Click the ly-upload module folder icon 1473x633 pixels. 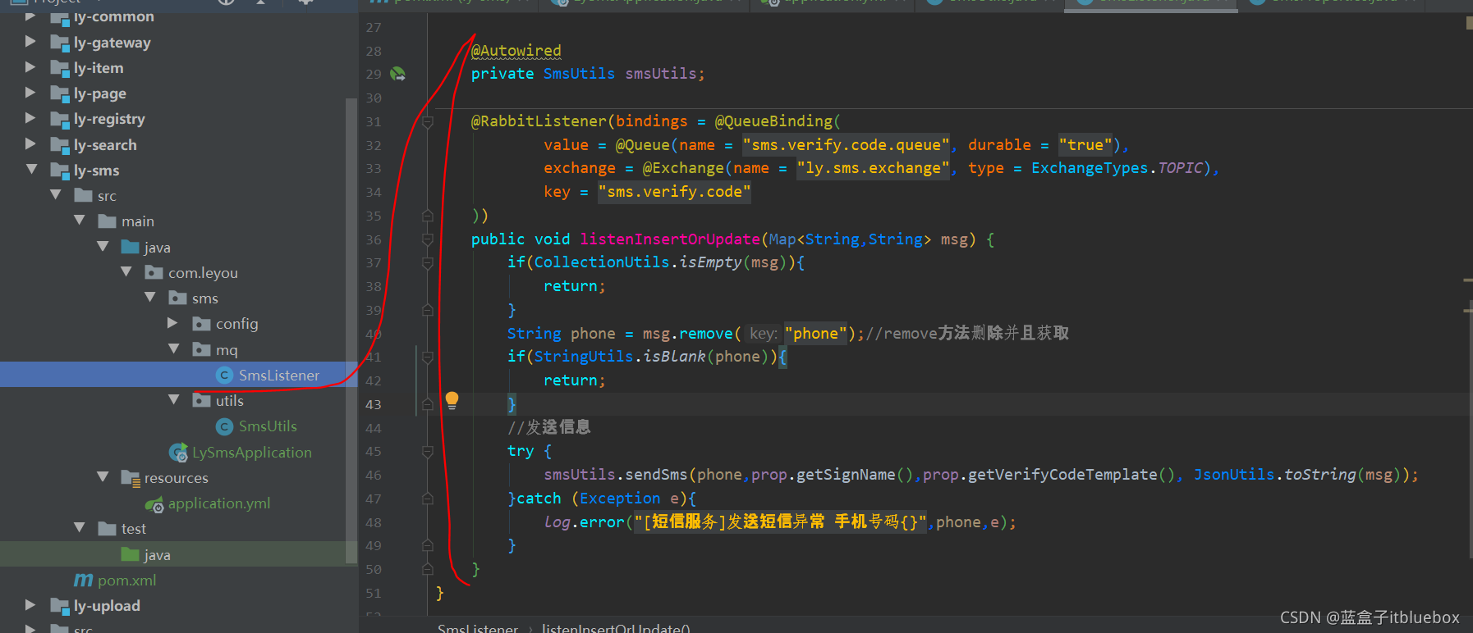click(59, 606)
